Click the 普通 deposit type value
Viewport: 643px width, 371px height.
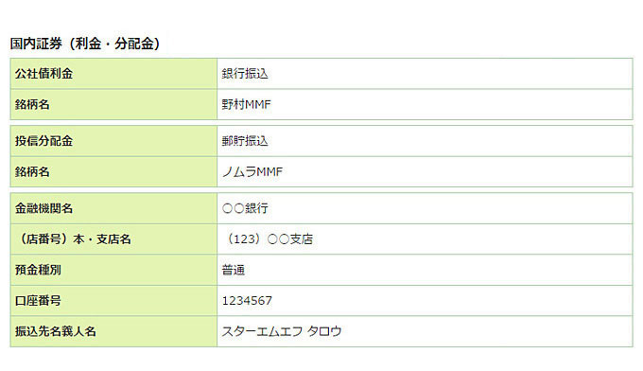tap(234, 270)
